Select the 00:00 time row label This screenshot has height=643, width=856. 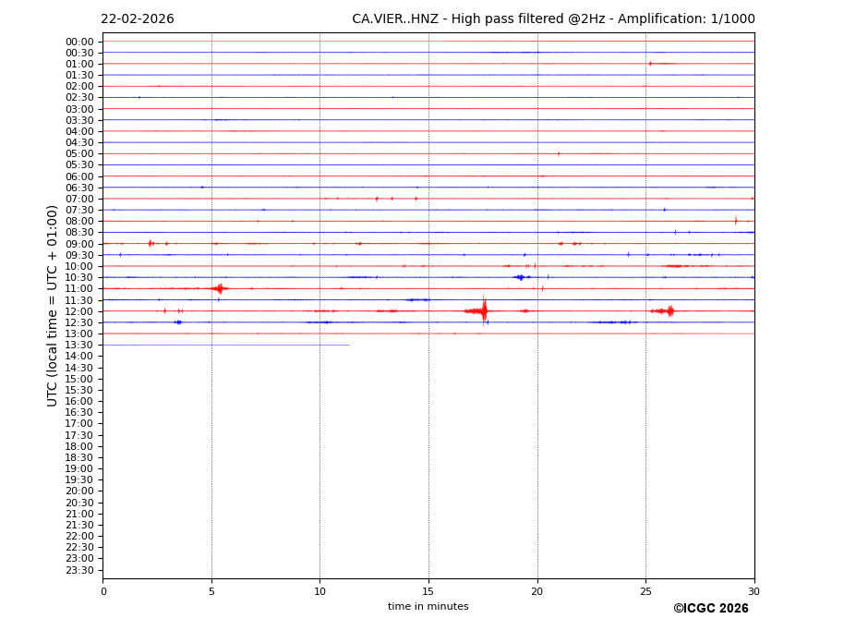pos(78,42)
